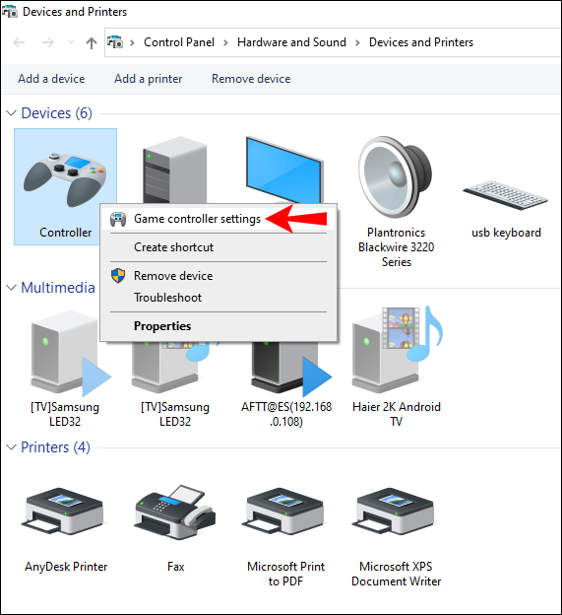Select the usb keyboard device icon
The width and height of the screenshot is (562, 615).
[x=505, y=194]
